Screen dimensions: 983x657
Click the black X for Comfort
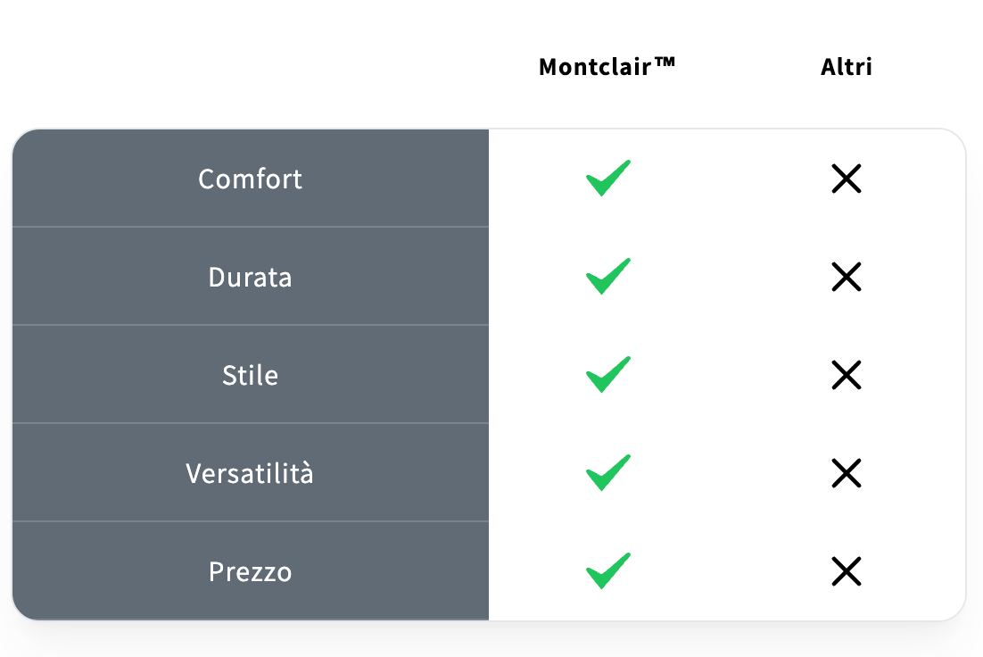(846, 179)
